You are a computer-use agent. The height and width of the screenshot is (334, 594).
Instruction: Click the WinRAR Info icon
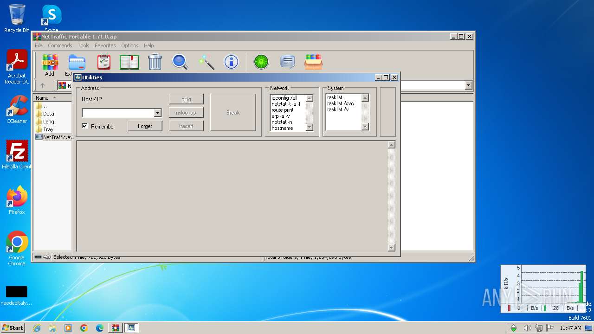pyautogui.click(x=231, y=62)
